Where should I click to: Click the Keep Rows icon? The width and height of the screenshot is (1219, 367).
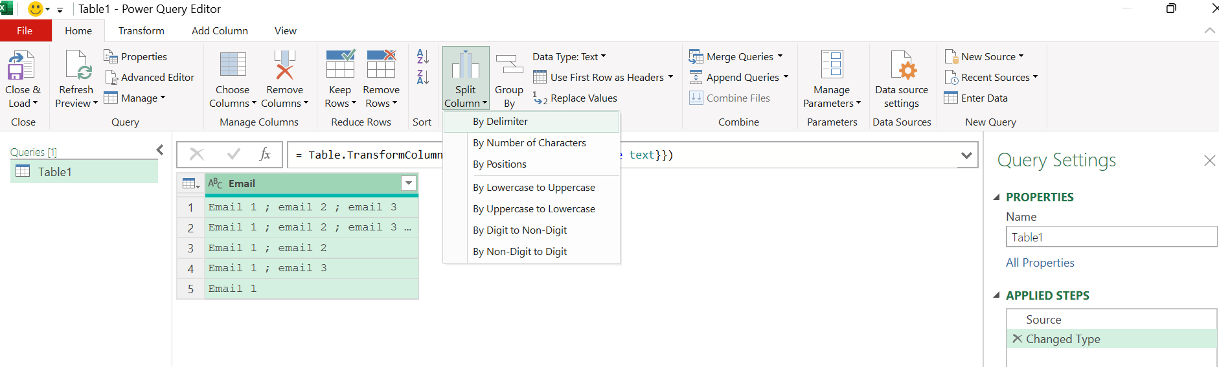340,64
